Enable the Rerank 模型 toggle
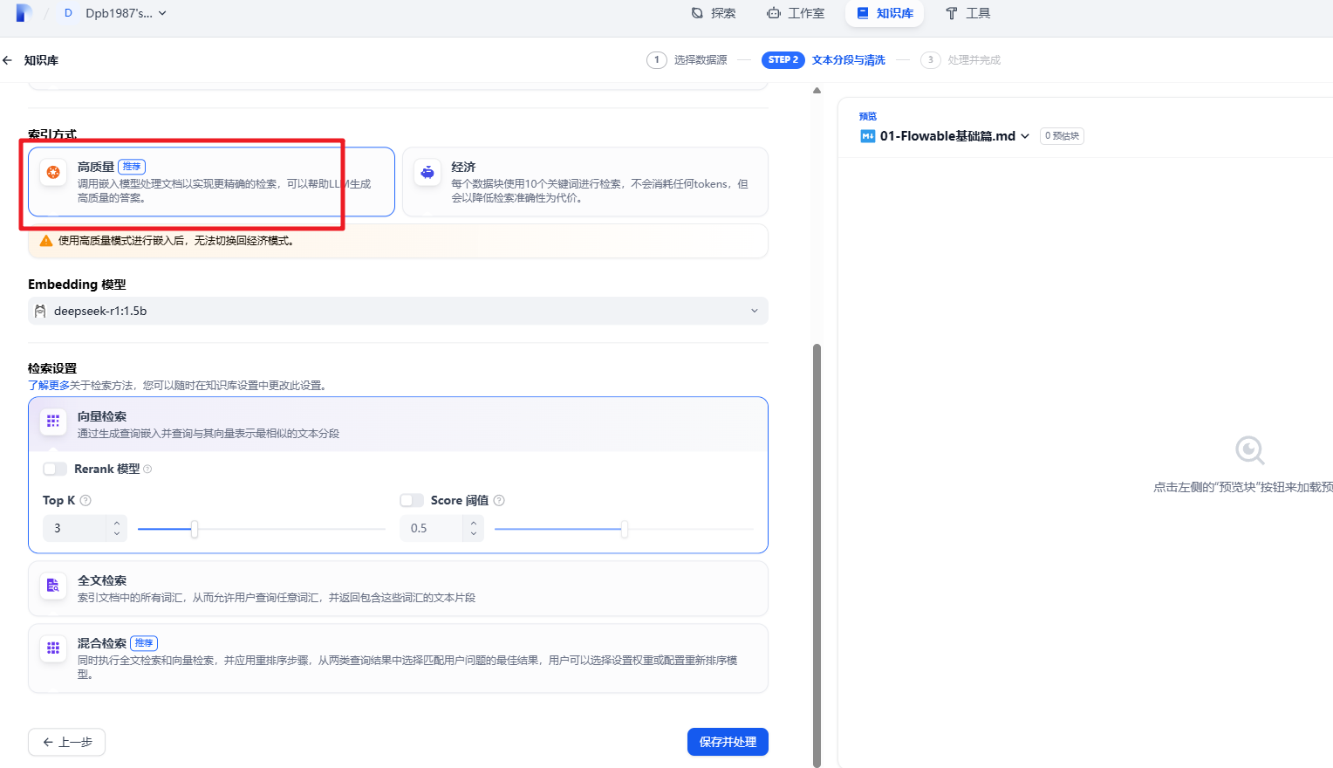1333x768 pixels. click(x=55, y=469)
